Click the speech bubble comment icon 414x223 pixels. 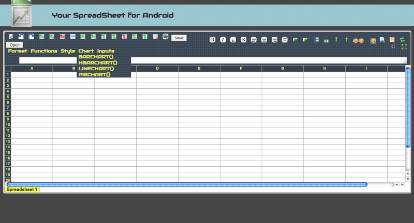tap(166, 36)
